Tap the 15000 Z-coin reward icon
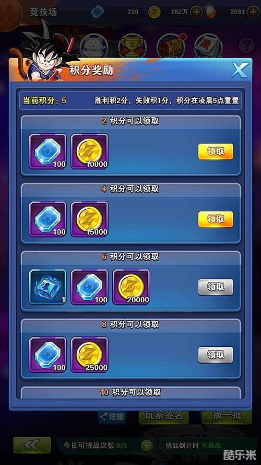 [89, 220]
